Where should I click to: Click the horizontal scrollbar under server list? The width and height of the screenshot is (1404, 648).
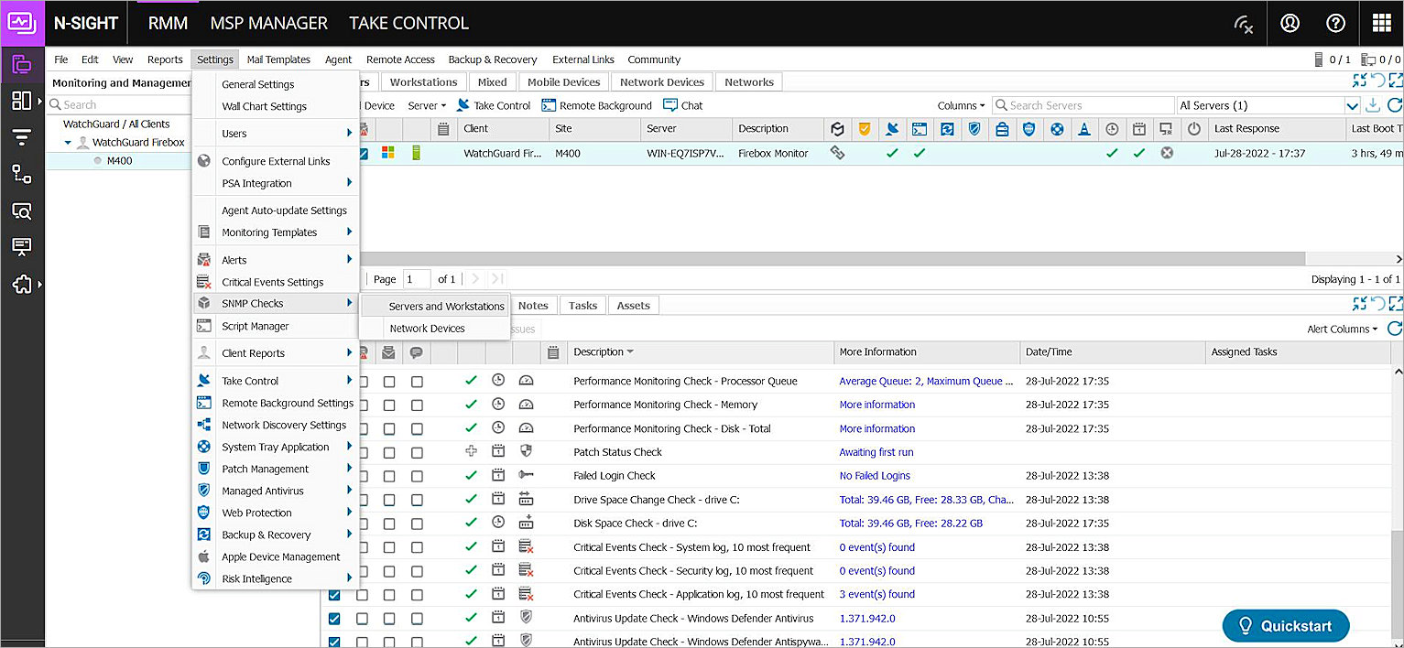click(824, 259)
